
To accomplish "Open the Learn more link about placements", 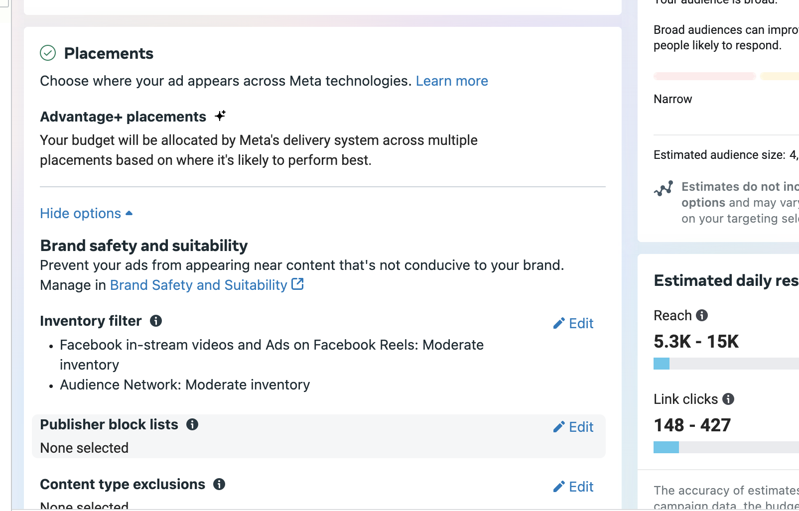I will pos(451,81).
